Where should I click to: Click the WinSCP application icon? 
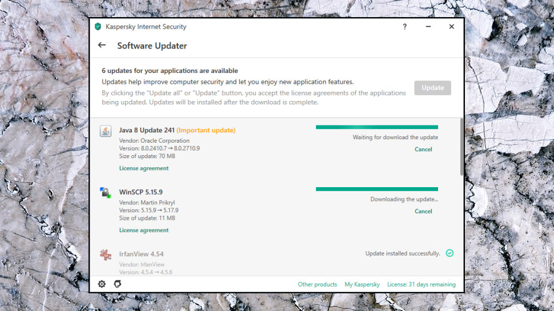(x=105, y=193)
